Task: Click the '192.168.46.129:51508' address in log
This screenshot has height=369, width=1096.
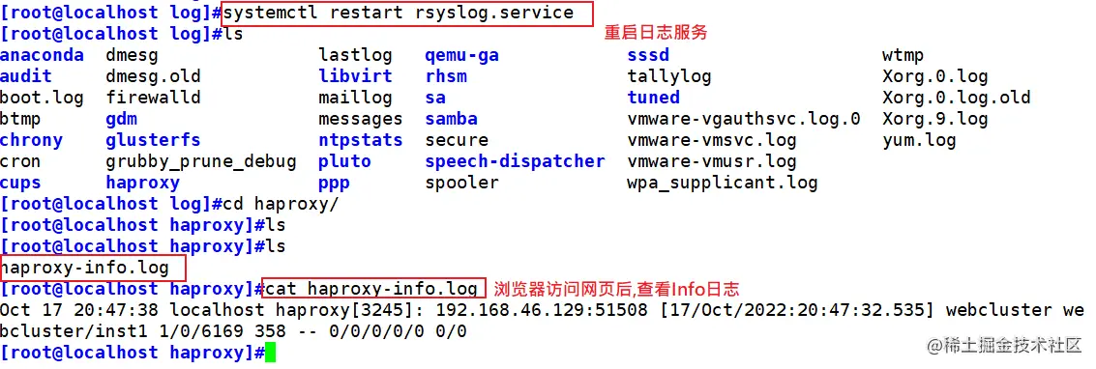Action: coord(542,310)
